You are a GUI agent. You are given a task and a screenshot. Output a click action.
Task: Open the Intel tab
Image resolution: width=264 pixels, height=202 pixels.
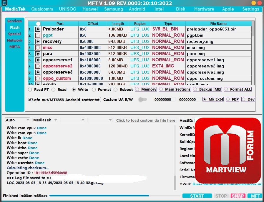coord(159,9)
